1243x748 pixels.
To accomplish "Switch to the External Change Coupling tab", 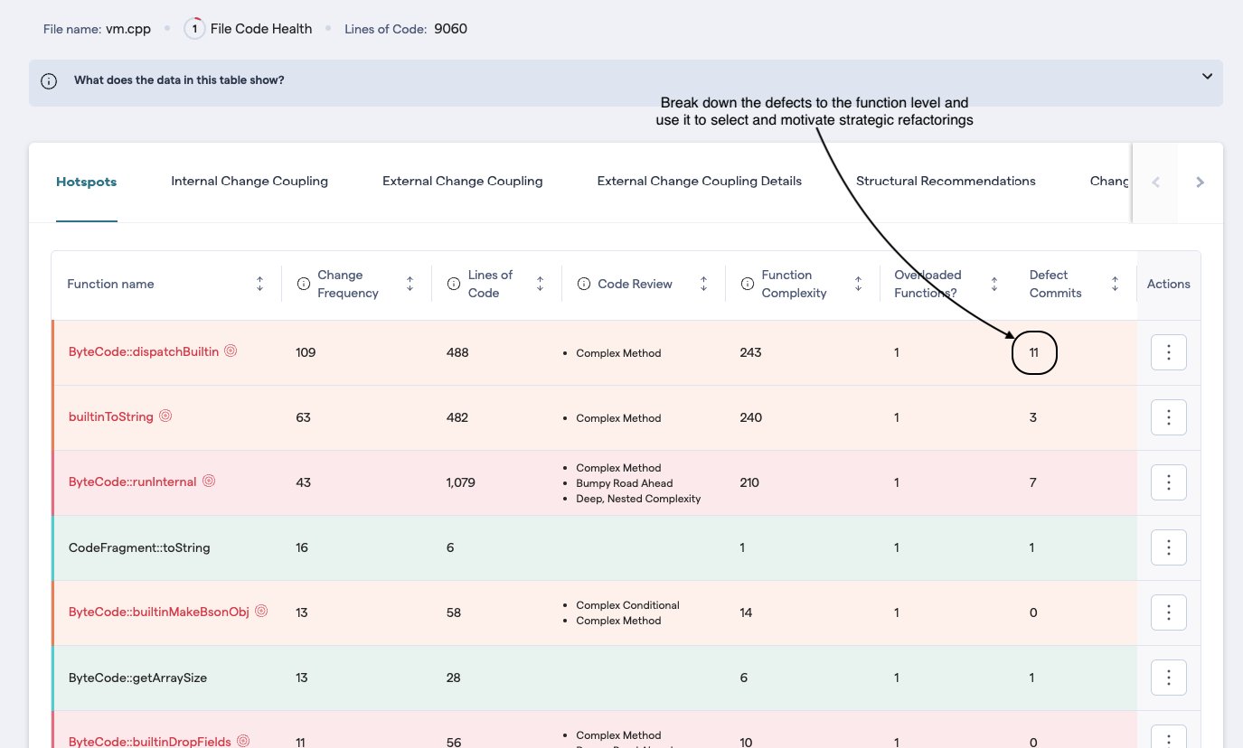I will pos(462,181).
